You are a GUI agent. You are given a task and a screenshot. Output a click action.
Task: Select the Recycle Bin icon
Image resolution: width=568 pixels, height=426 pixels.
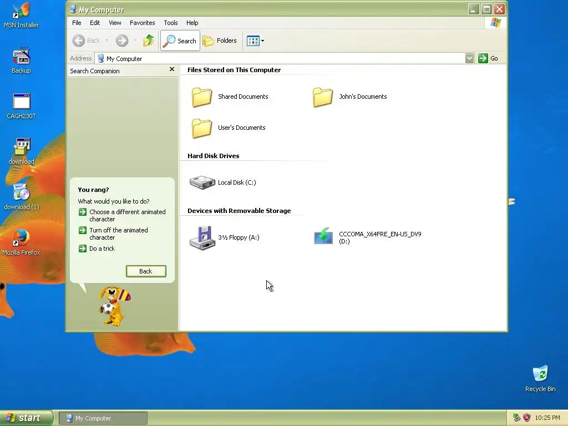point(540,379)
